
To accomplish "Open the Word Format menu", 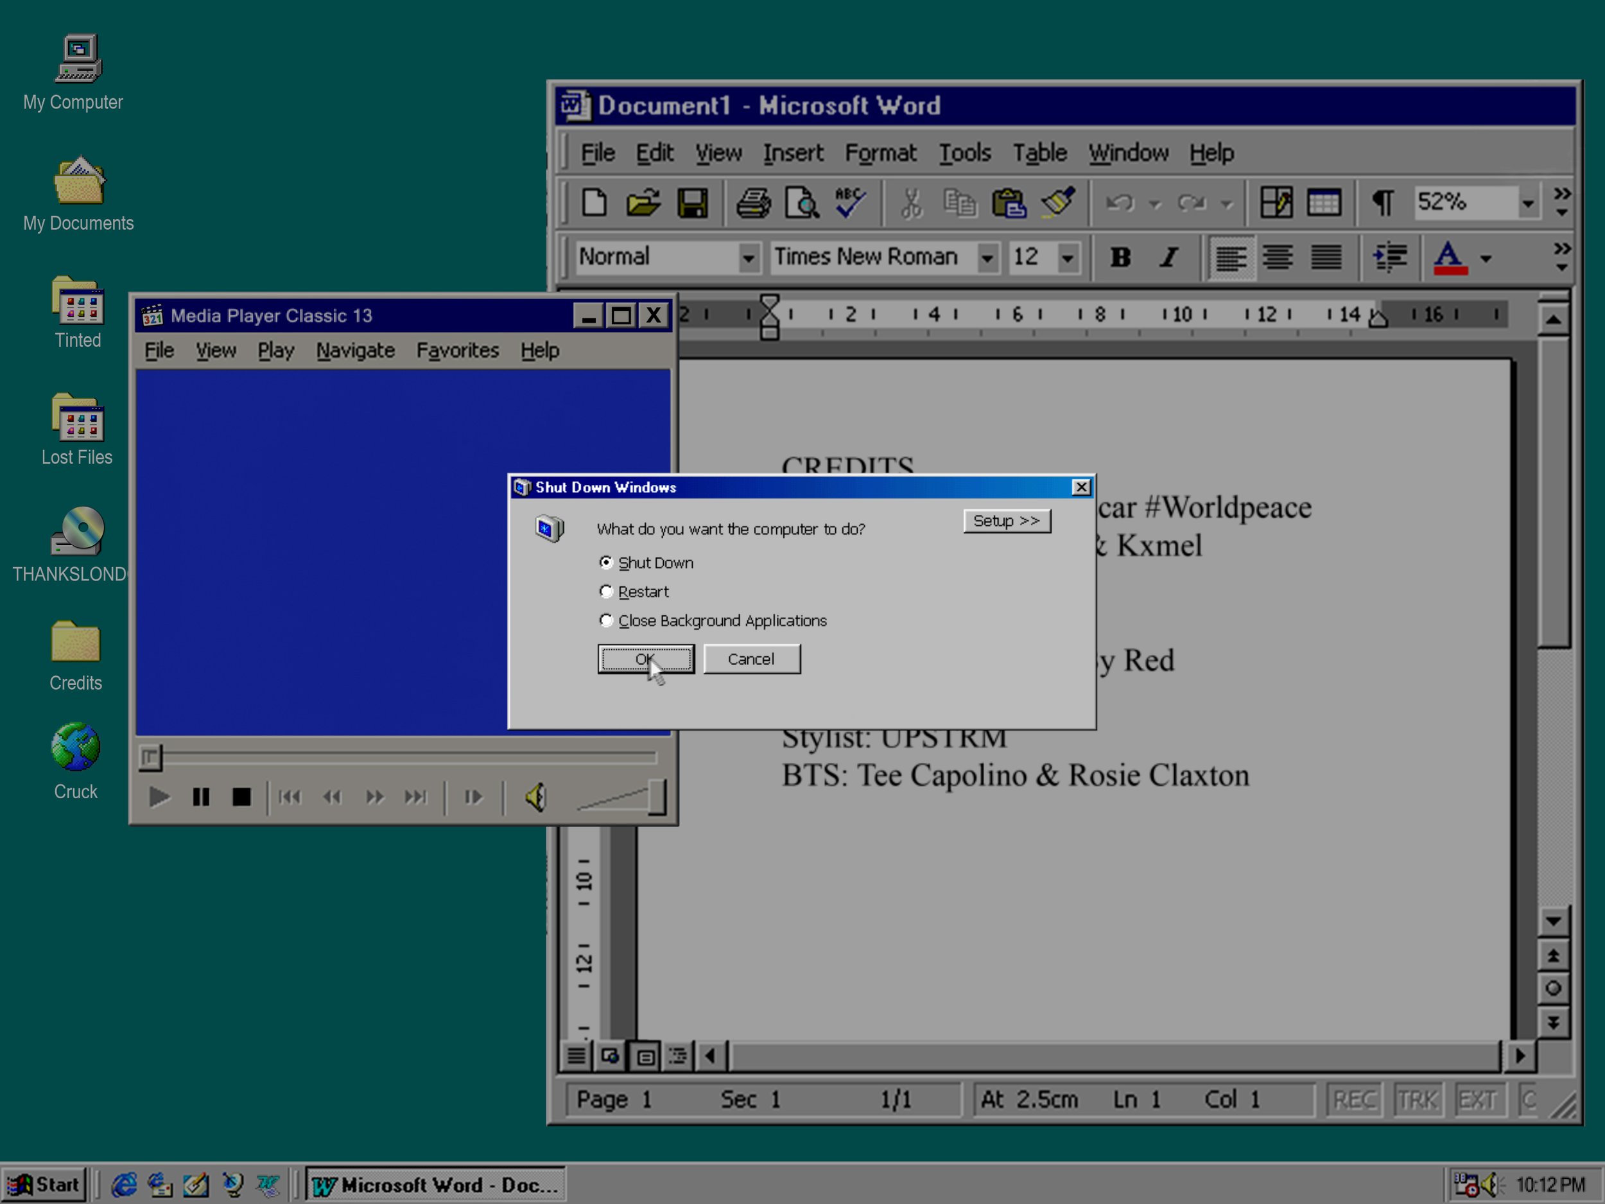I will (x=880, y=153).
